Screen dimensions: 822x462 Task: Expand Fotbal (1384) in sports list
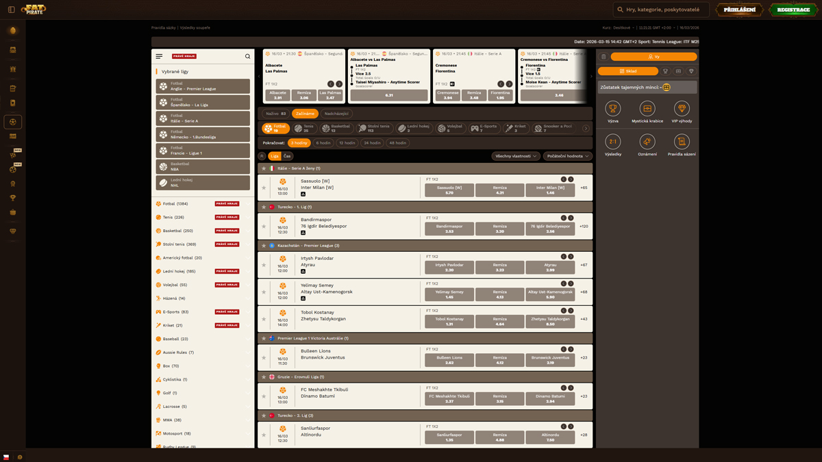[175, 204]
